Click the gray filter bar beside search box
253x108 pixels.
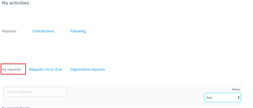click(135, 95)
